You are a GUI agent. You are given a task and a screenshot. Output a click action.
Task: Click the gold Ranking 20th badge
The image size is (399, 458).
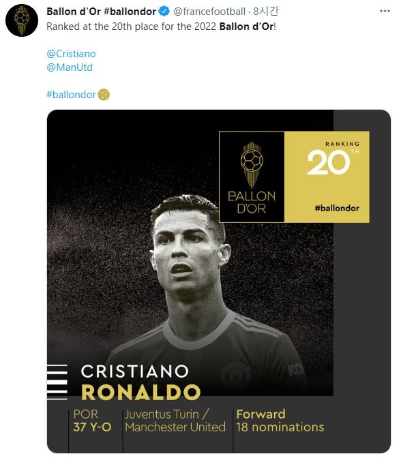pos(327,177)
